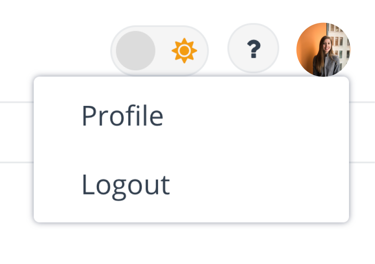
Task: Select Profile from the menu
Action: 123,115
